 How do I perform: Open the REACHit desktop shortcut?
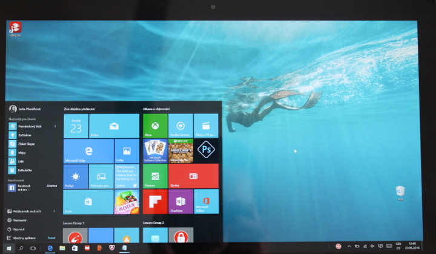(15, 30)
